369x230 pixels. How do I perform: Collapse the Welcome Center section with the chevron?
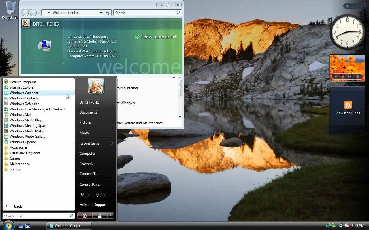(x=174, y=77)
